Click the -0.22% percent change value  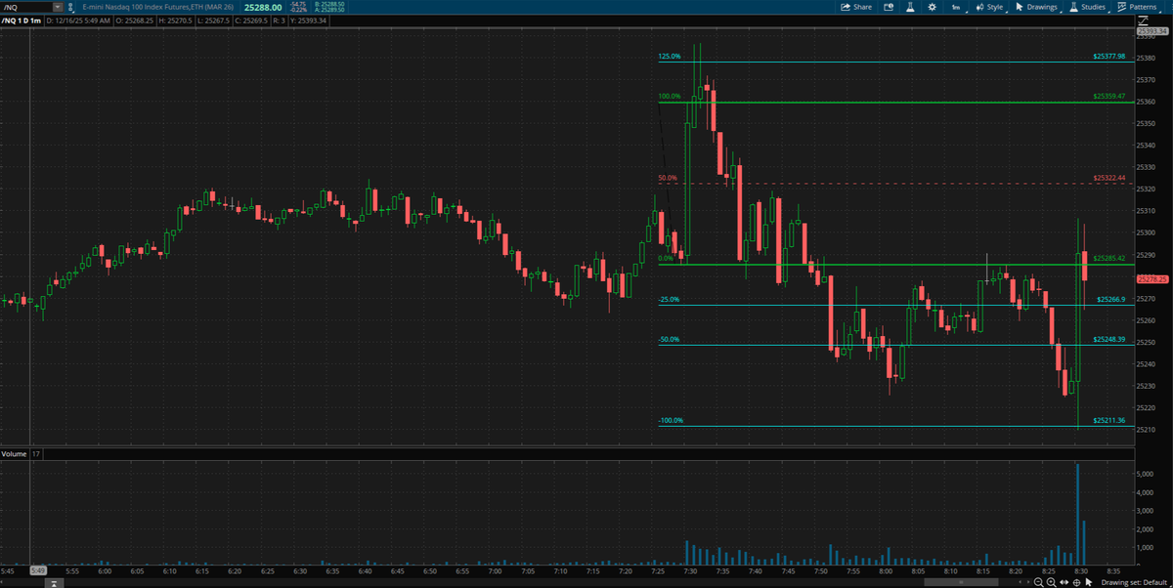[x=297, y=11]
